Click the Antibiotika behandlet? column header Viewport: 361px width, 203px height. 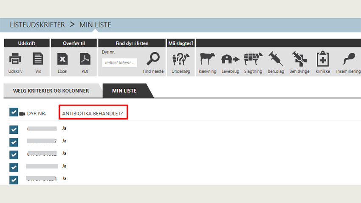tap(93, 114)
